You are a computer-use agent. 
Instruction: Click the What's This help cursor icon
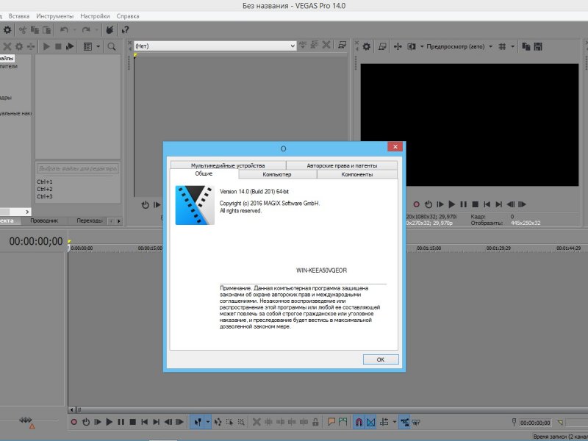(x=125, y=29)
